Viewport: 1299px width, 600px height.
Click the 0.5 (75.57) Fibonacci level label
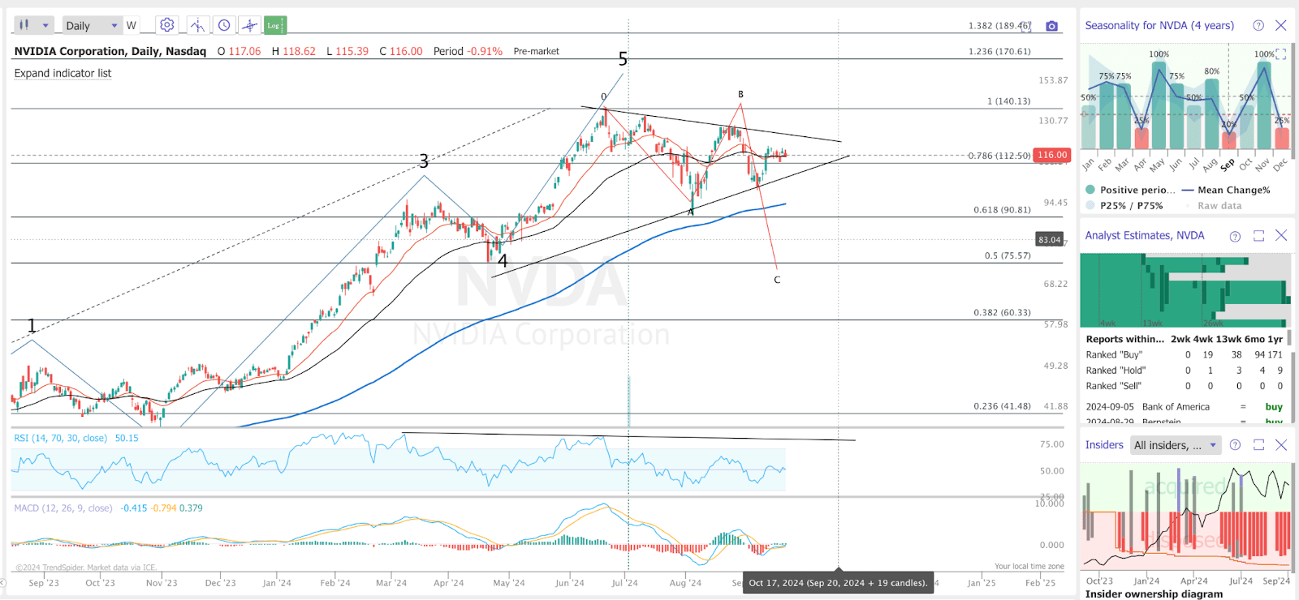pos(1008,255)
